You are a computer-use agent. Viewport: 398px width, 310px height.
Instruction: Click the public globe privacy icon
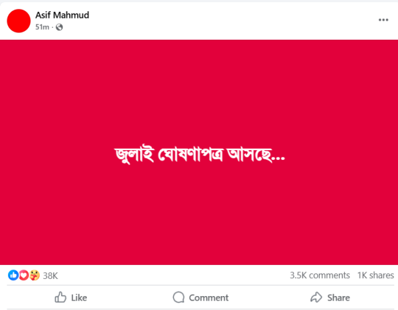pyautogui.click(x=59, y=27)
